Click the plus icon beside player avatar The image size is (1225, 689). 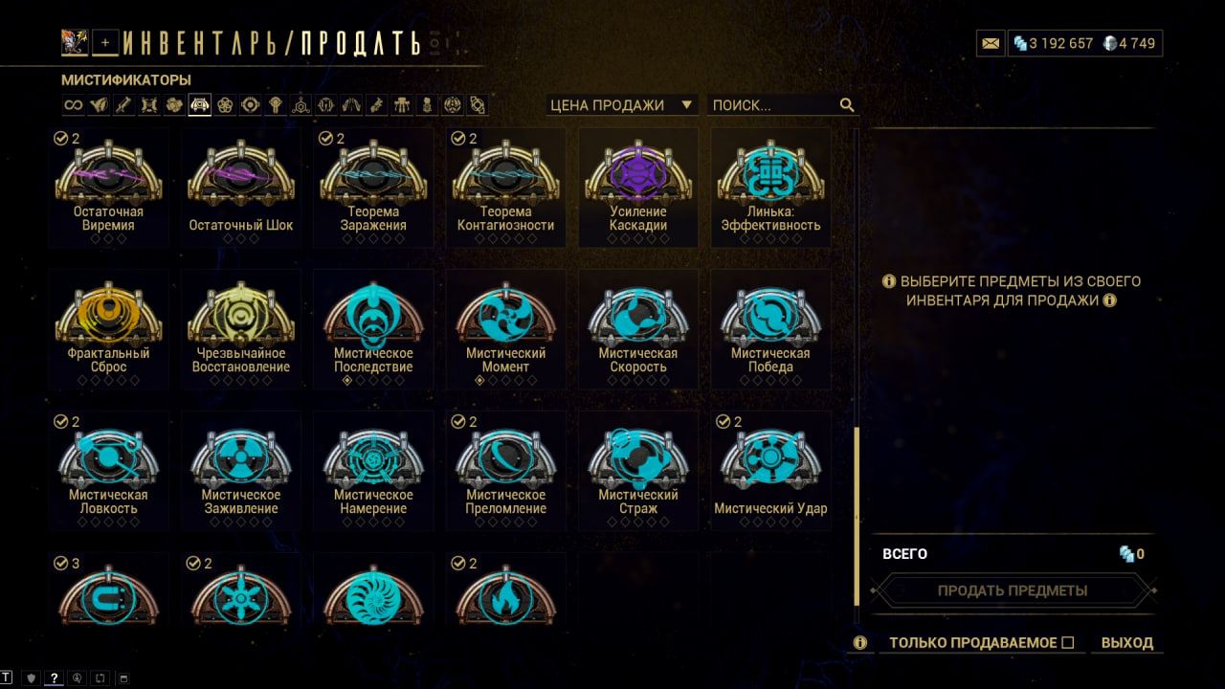[x=106, y=42]
